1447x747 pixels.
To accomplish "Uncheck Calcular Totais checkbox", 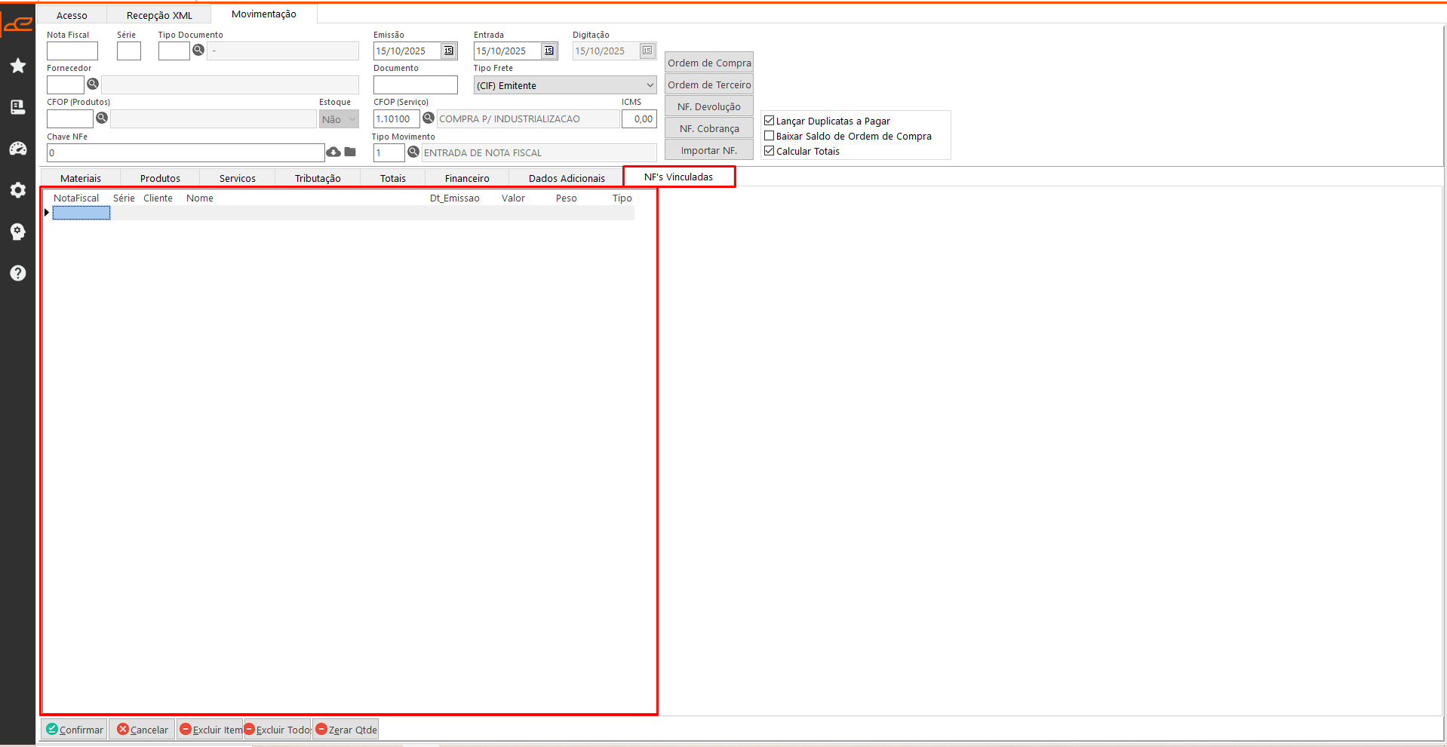I will click(770, 151).
